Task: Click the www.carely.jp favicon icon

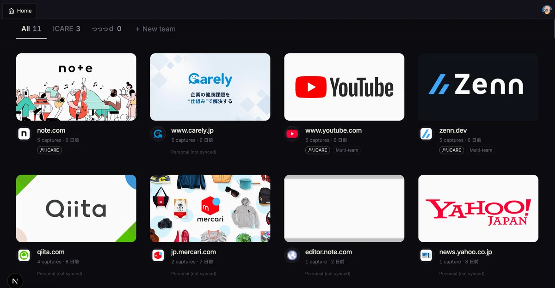Action: [158, 134]
